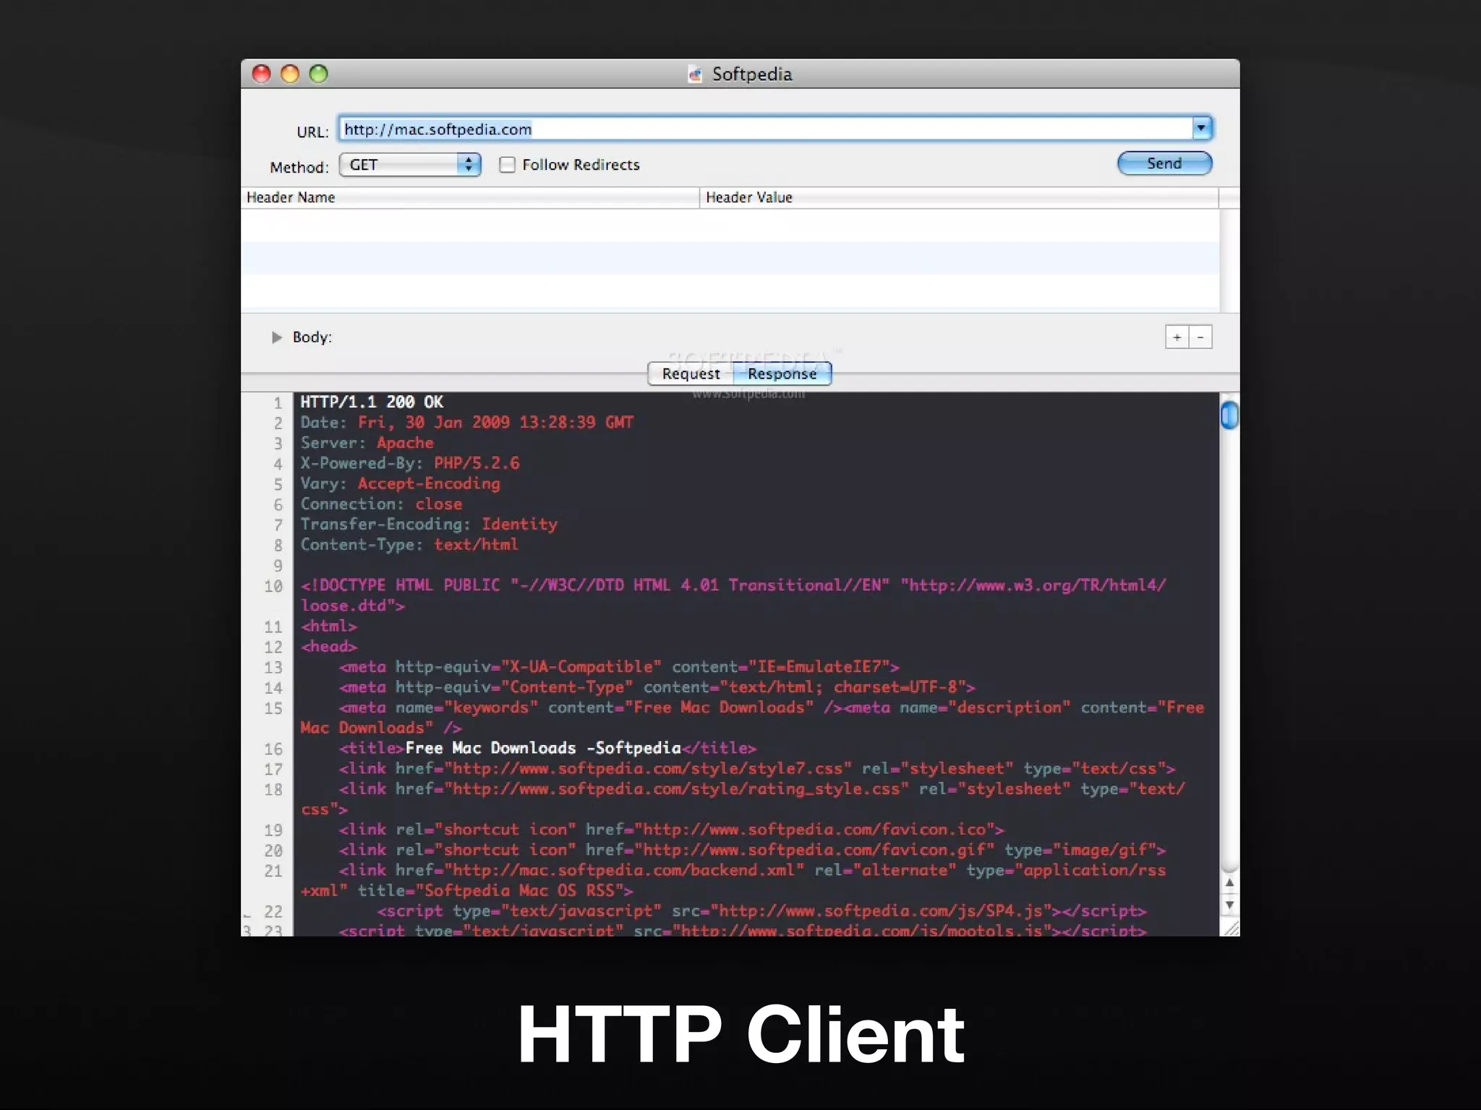Click the window resize grip corner
This screenshot has width=1481, height=1110.
[1229, 927]
